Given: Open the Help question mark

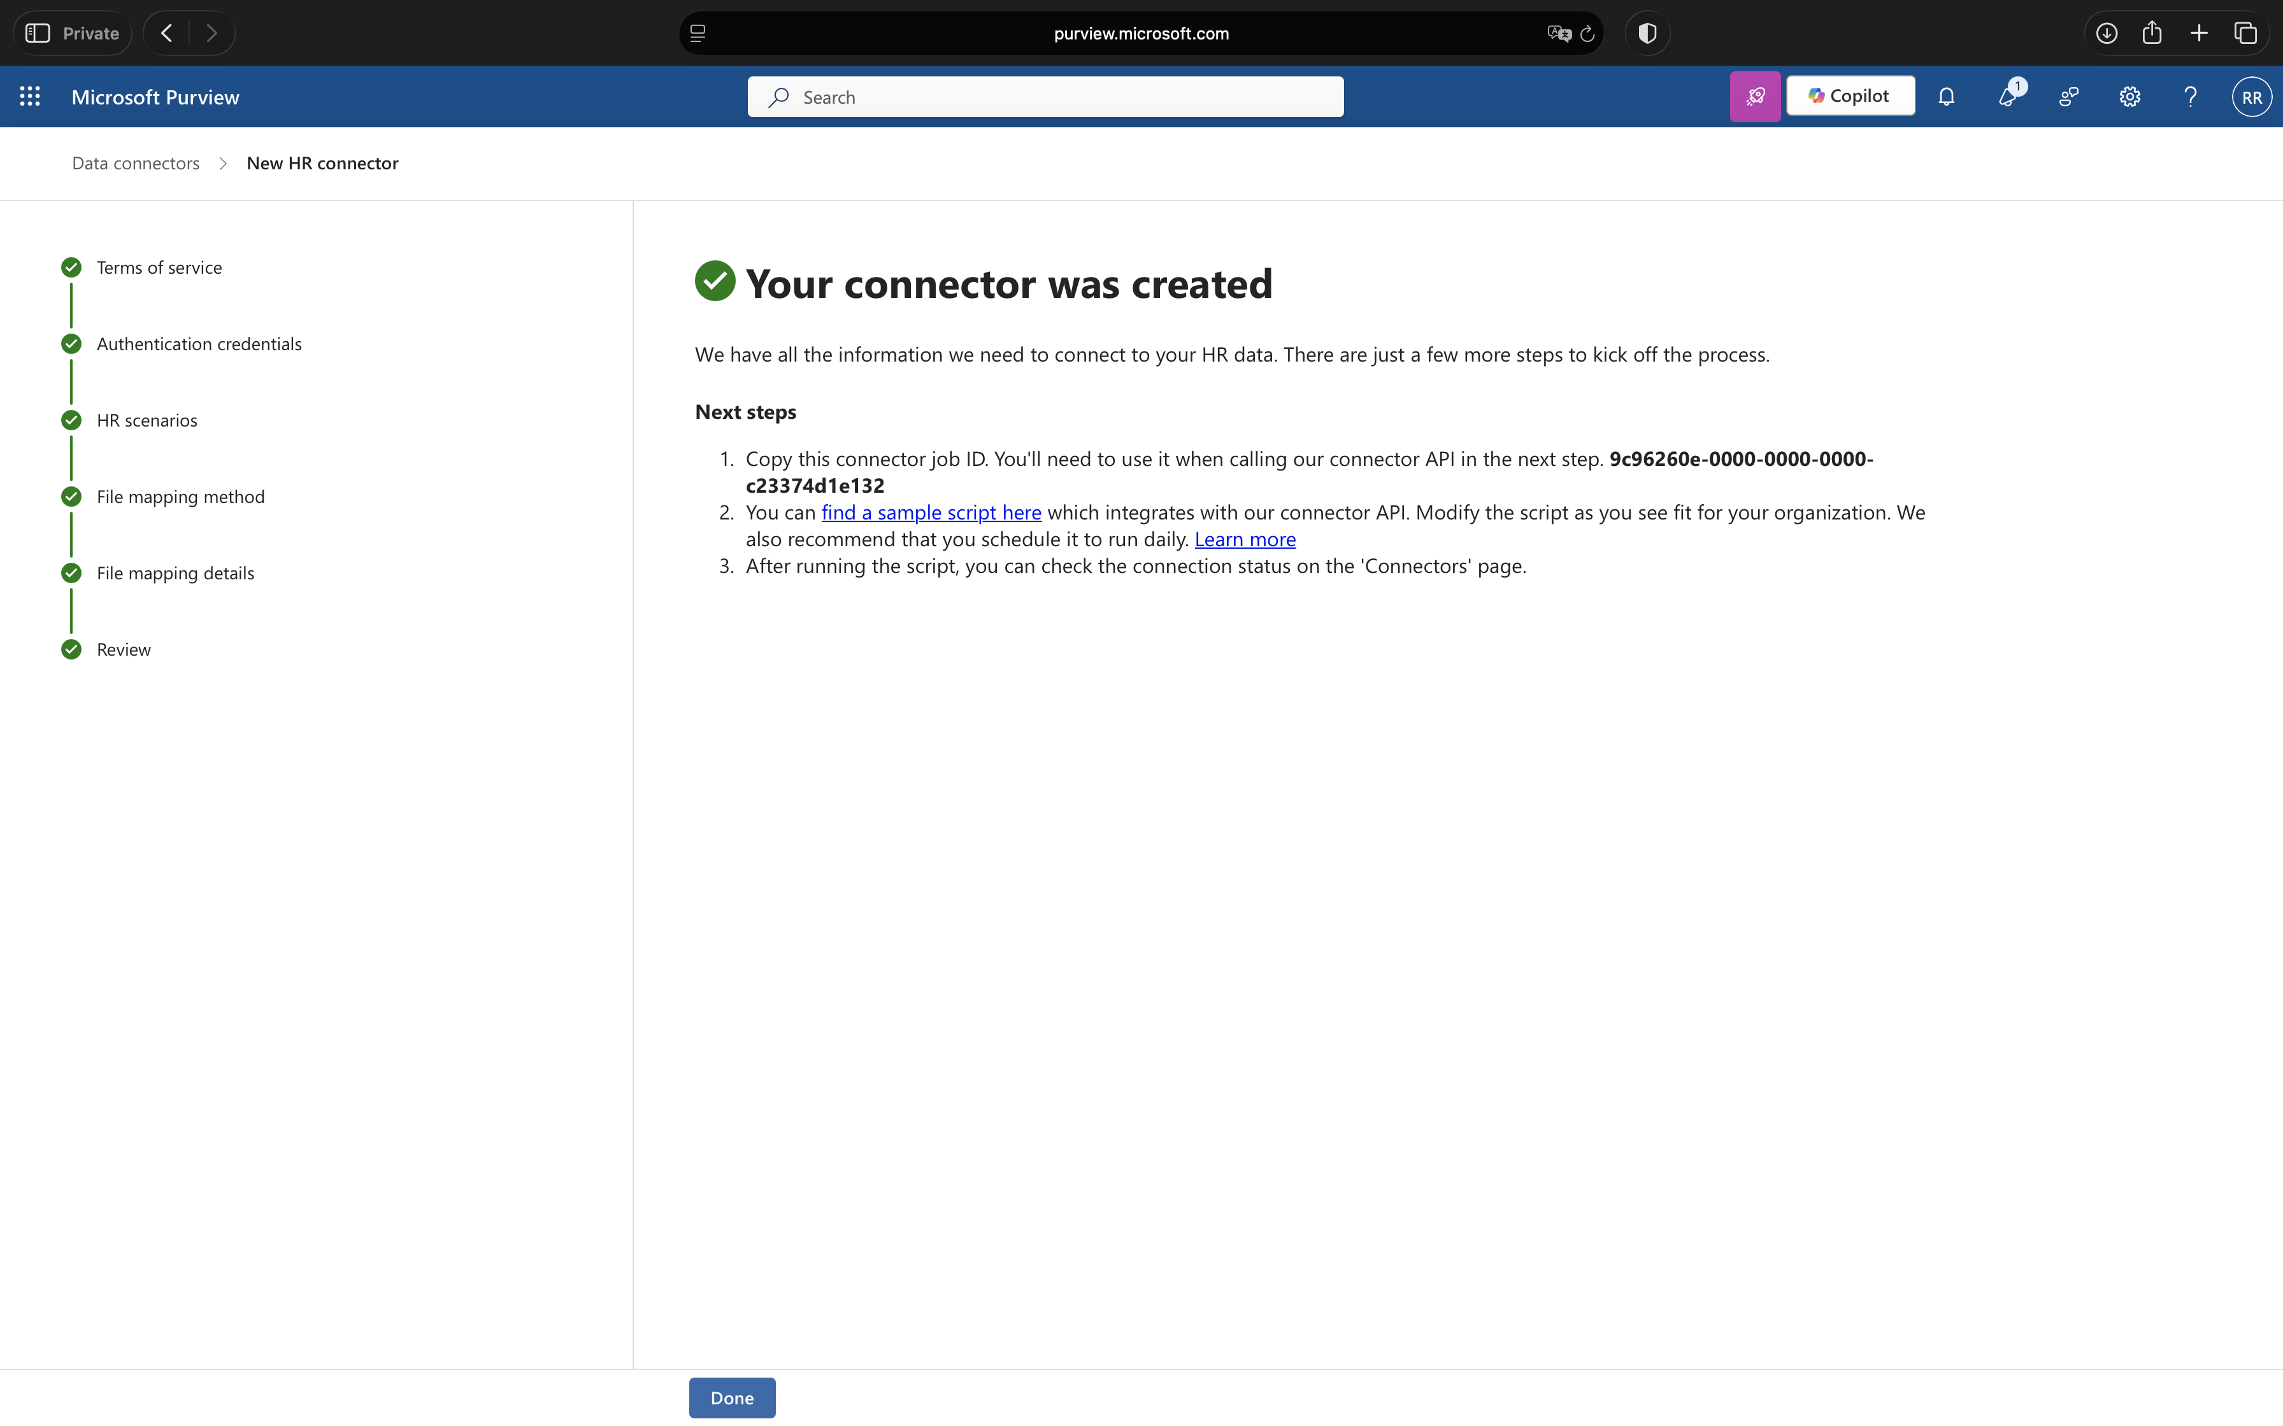Looking at the screenshot, I should pyautogui.click(x=2191, y=96).
